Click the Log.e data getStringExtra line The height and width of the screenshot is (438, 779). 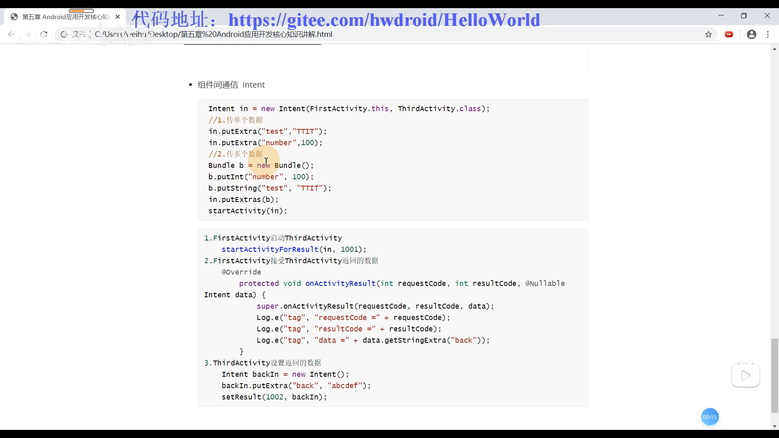[x=373, y=340]
